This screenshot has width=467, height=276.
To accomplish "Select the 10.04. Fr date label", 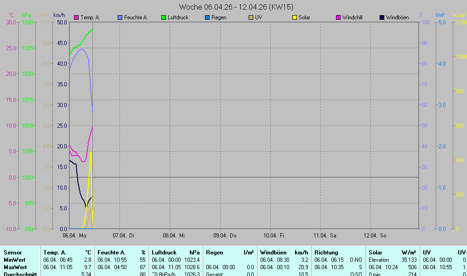I will [275, 236].
